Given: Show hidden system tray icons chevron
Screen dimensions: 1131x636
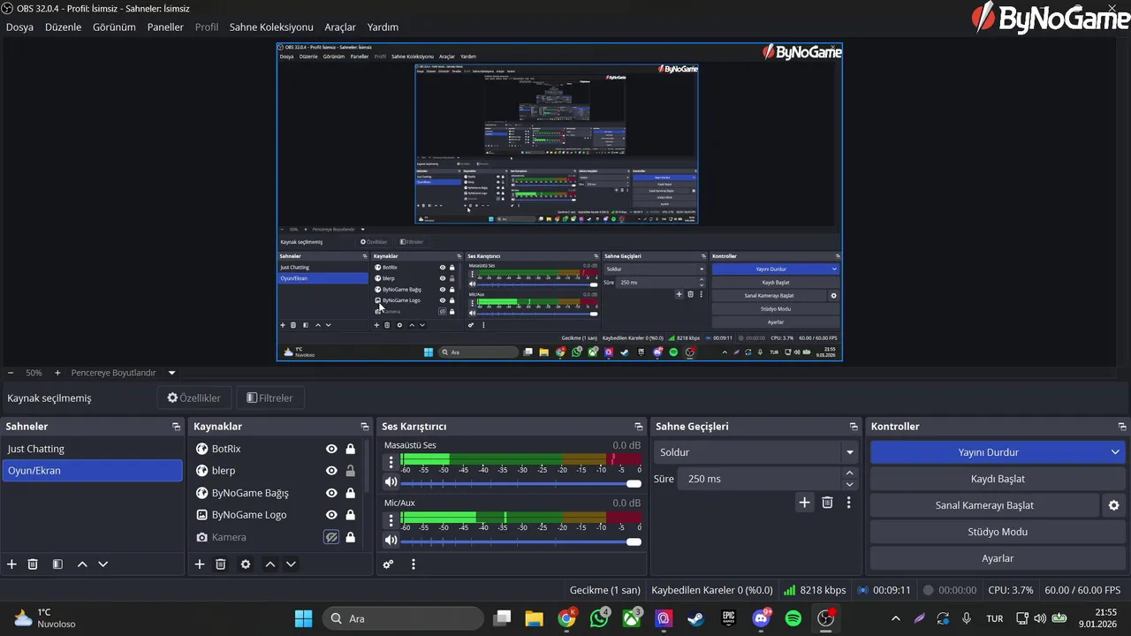Looking at the screenshot, I should pos(895,618).
